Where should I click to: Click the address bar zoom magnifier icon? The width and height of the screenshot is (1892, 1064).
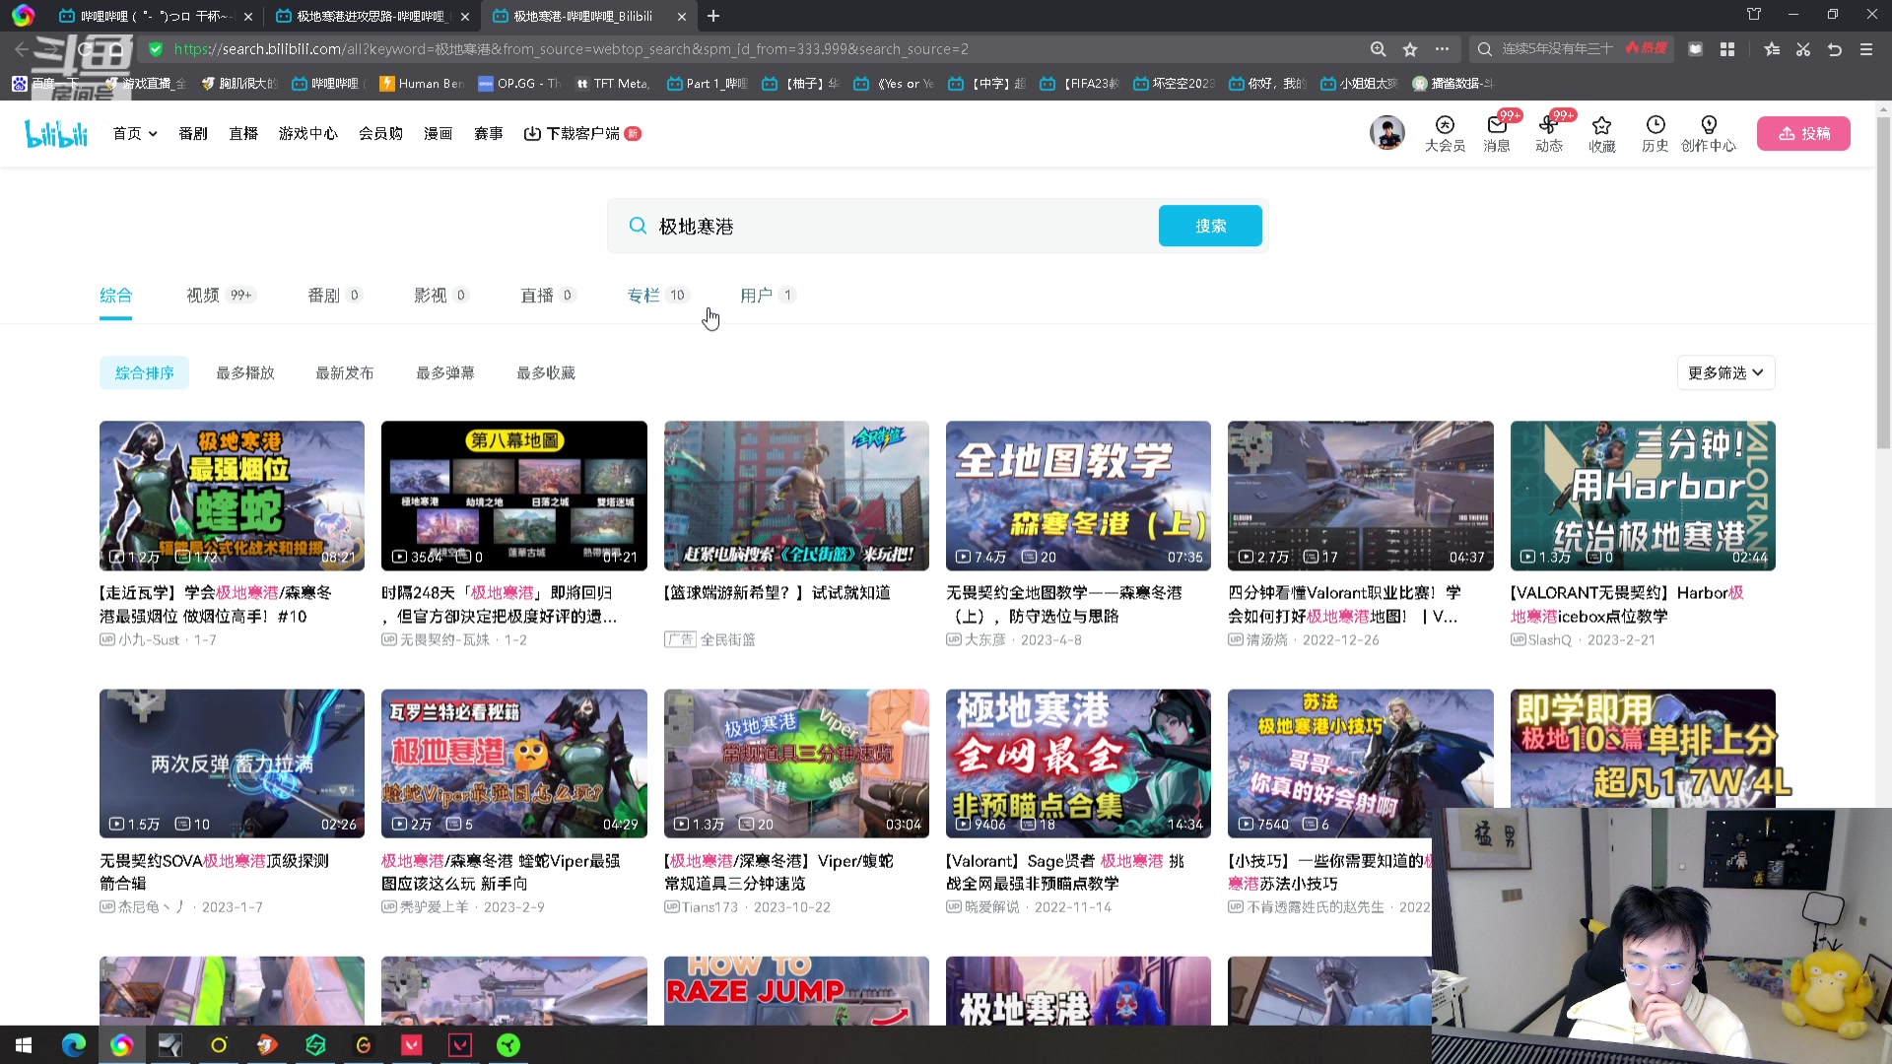coord(1378,49)
